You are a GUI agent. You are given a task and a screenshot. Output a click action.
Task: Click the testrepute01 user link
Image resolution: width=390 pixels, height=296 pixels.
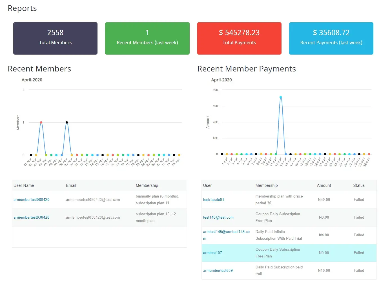pyautogui.click(x=213, y=200)
